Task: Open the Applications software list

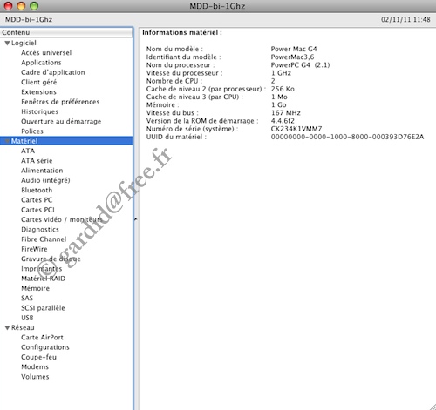Action: click(x=41, y=63)
